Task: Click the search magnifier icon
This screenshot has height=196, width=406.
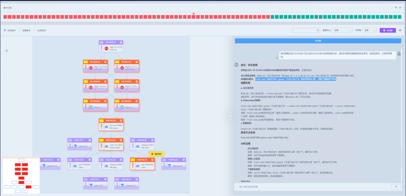Action: tap(318, 30)
